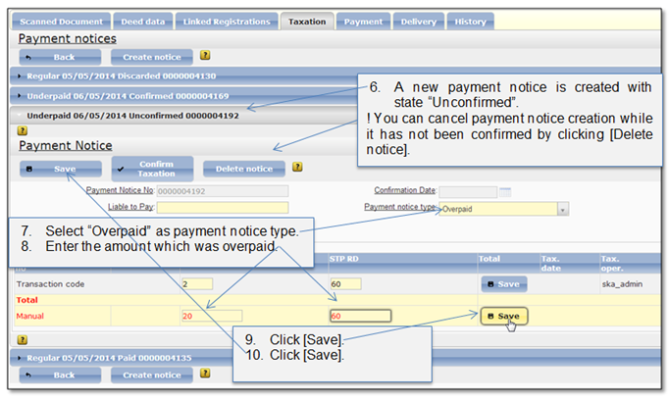Click Save in Transaction code row

504,284
